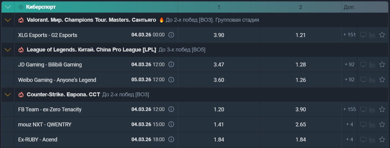390x148 pixels.
Task: Collapse the Valorant Champions Tour Masters league
Action: click(8, 20)
